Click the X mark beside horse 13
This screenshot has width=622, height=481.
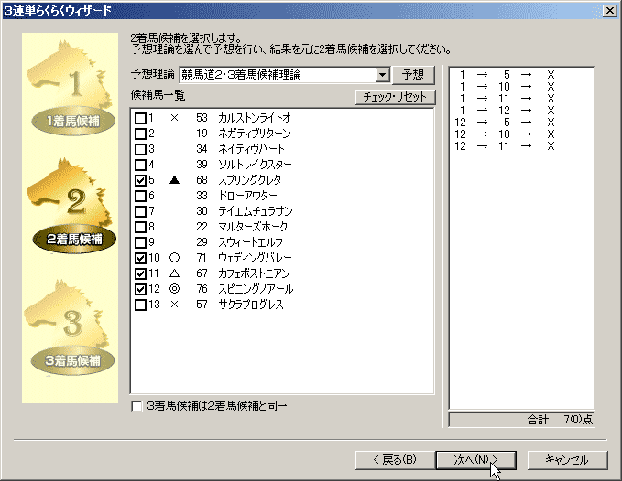click(174, 305)
